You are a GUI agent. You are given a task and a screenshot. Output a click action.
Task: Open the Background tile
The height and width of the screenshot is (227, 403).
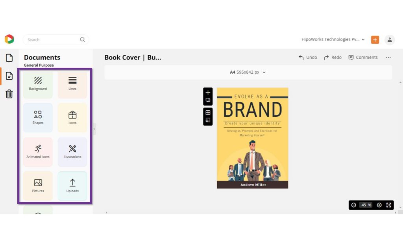(38, 84)
